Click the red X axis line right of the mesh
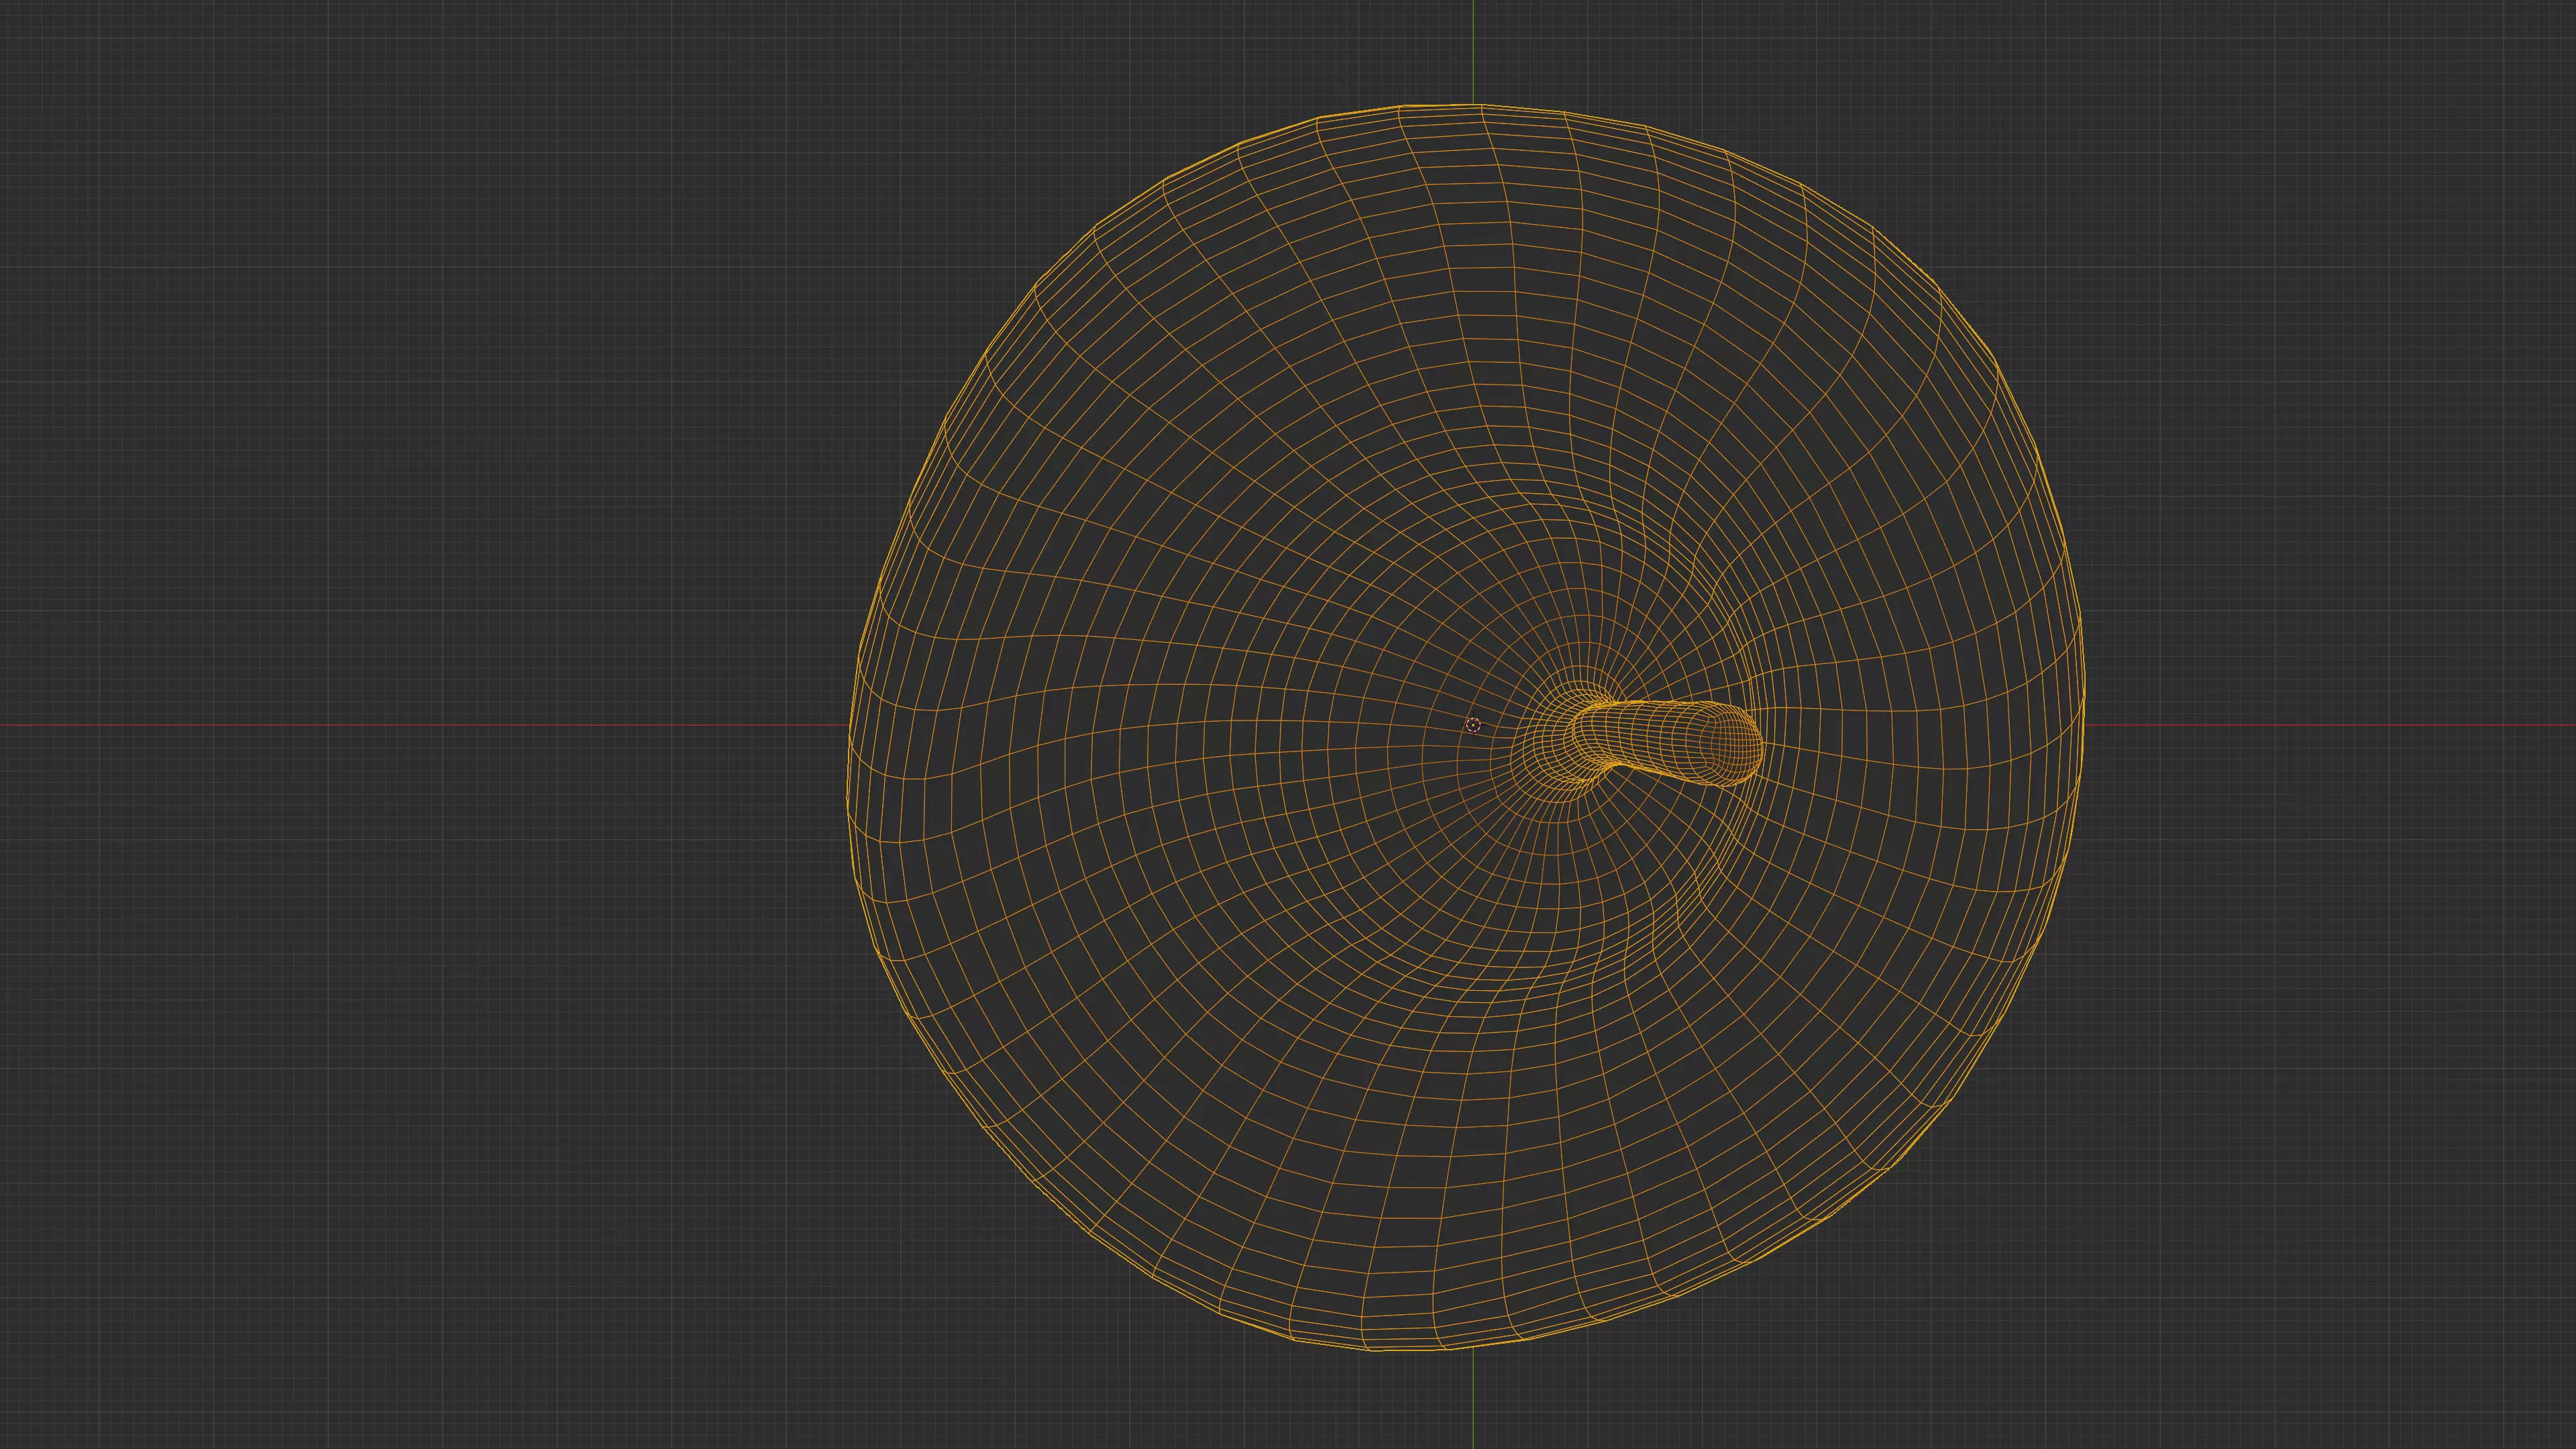Image resolution: width=2576 pixels, height=1449 pixels. coord(2330,725)
